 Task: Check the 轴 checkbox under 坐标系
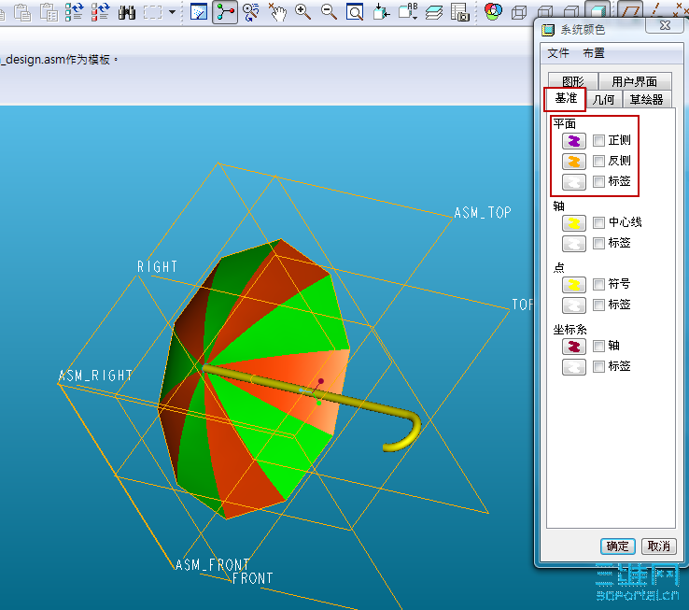coord(598,346)
